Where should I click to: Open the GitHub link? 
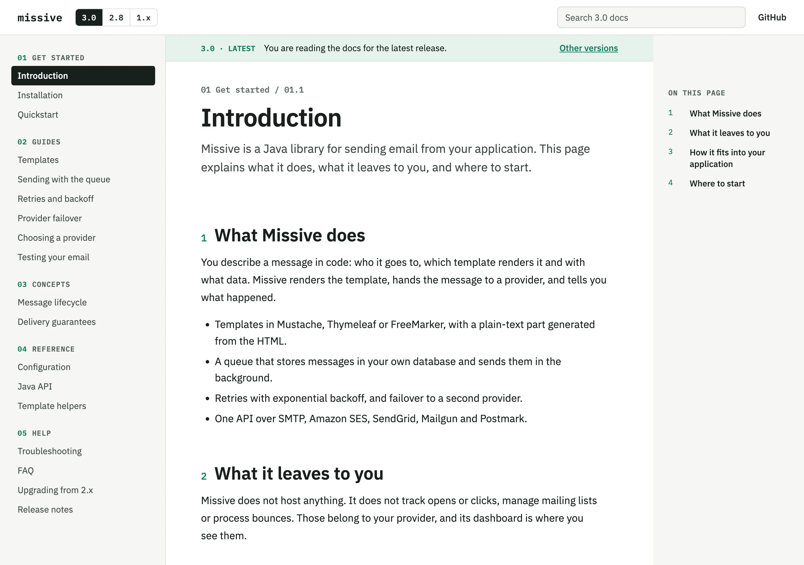(772, 18)
